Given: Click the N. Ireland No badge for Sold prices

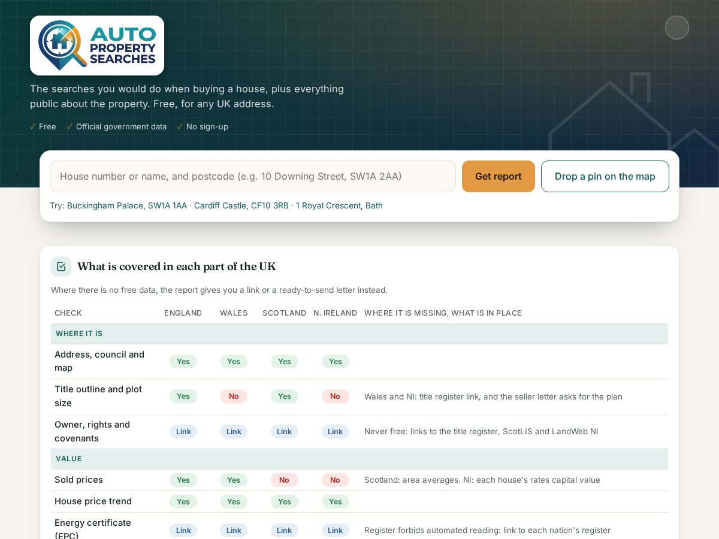Looking at the screenshot, I should 336,480.
